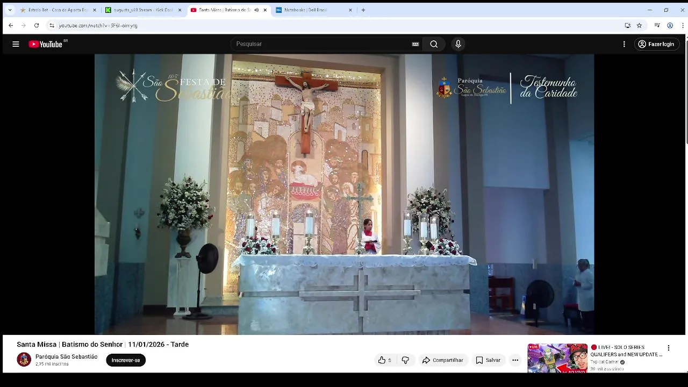Open Chrome three-dot menu
This screenshot has width=688, height=387.
pyautogui.click(x=683, y=25)
